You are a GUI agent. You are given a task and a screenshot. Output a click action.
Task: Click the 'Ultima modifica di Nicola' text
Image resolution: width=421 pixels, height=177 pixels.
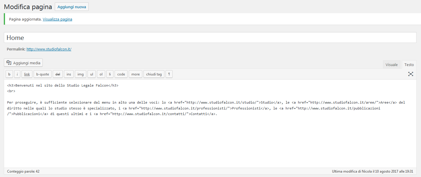click(x=373, y=171)
